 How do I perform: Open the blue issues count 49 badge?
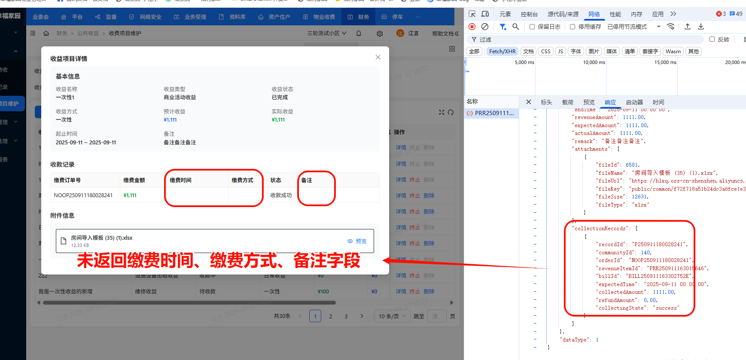736,14
